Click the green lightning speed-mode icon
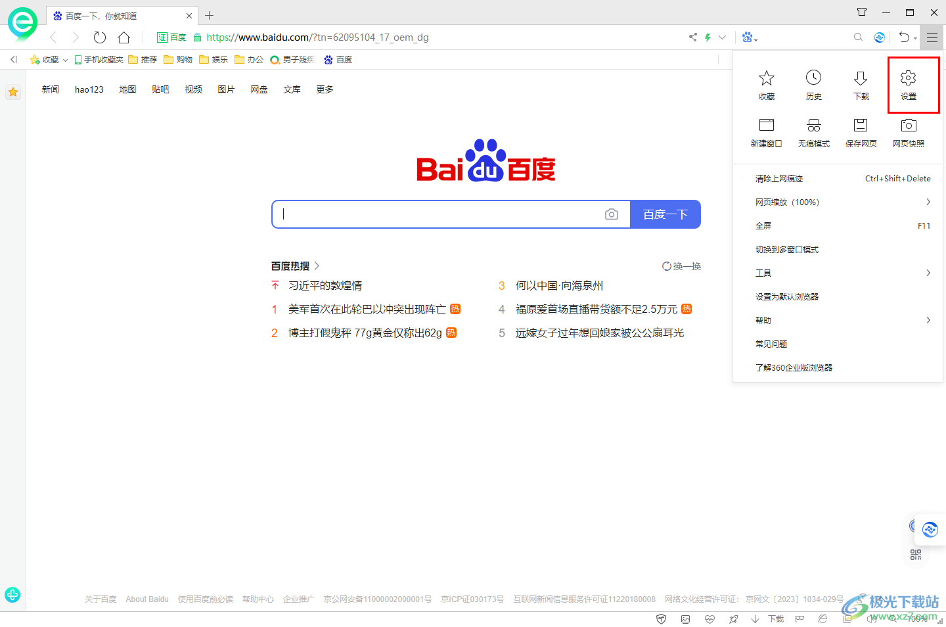This screenshot has width=946, height=627. [x=708, y=37]
